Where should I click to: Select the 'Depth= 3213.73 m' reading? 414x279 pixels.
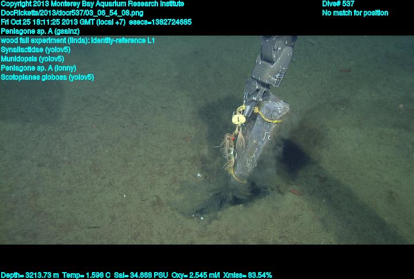click(x=30, y=276)
